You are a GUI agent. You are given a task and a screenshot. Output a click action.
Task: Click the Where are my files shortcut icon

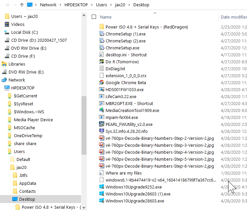tap(102, 173)
